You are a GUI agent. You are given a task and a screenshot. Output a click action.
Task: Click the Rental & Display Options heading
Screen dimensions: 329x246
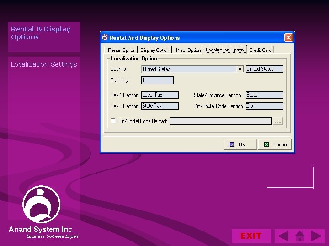pos(41,33)
